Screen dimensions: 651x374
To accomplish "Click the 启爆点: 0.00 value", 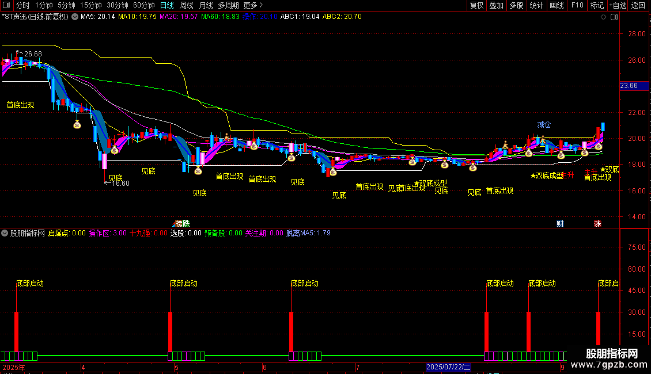I will point(67,234).
